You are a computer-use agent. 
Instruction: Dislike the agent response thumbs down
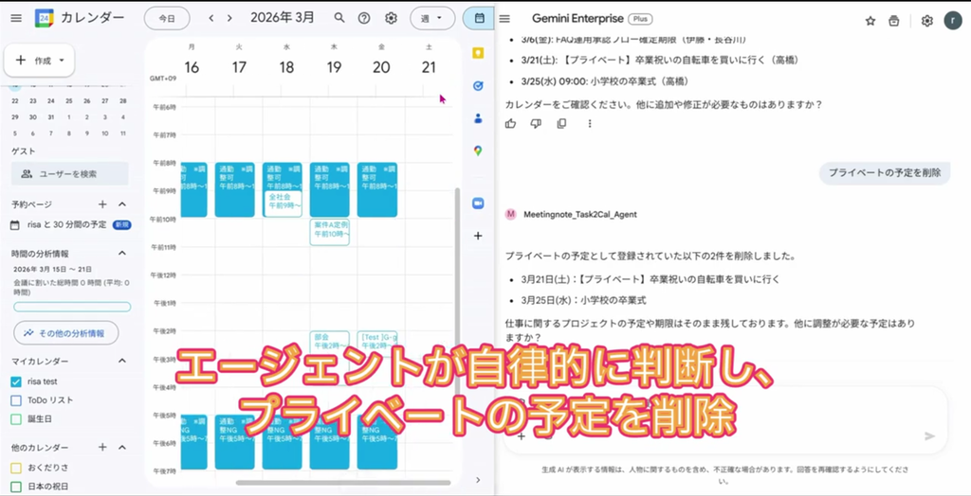(x=537, y=124)
